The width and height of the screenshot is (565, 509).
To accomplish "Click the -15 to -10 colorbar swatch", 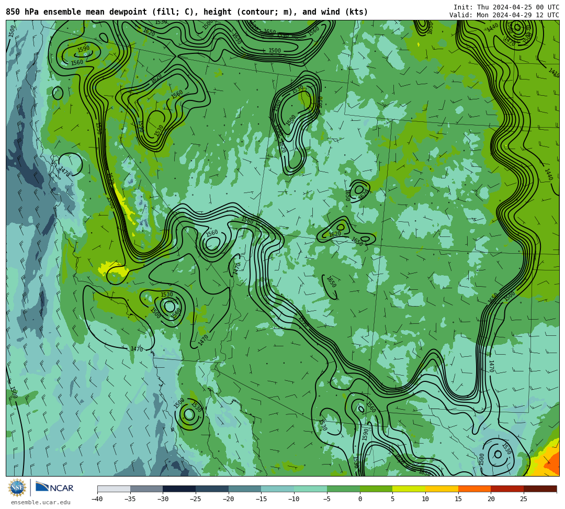I will pos(278,489).
